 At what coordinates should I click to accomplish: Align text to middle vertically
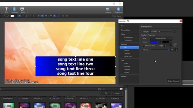(55, 16)
